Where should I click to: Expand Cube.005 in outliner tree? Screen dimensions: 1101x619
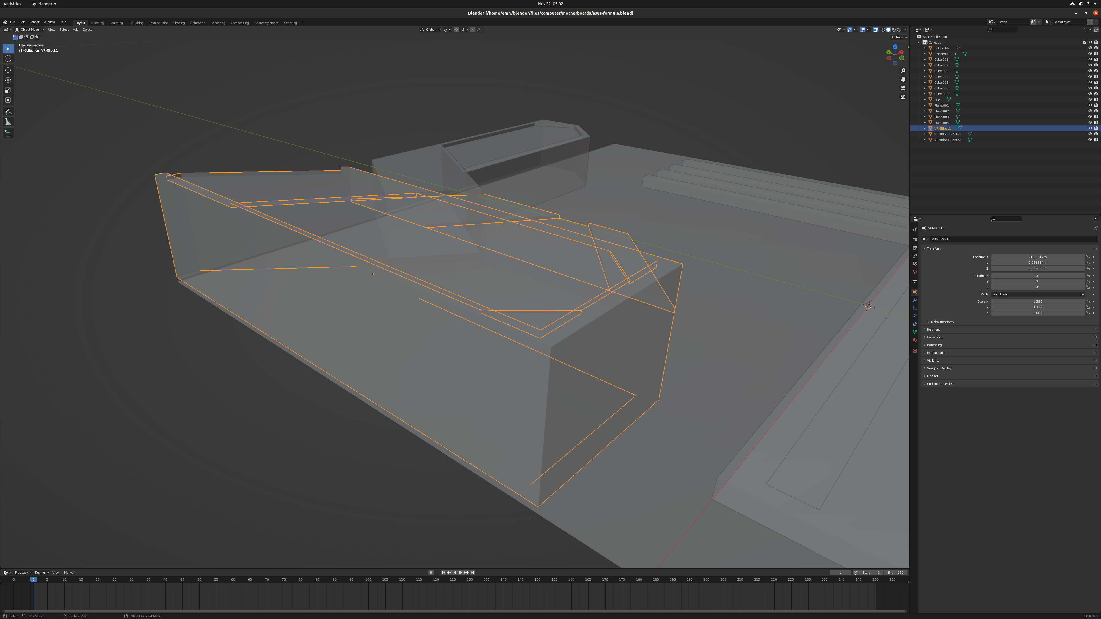924,83
